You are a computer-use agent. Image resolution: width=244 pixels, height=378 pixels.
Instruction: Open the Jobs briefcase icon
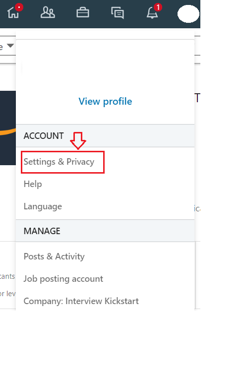(83, 12)
